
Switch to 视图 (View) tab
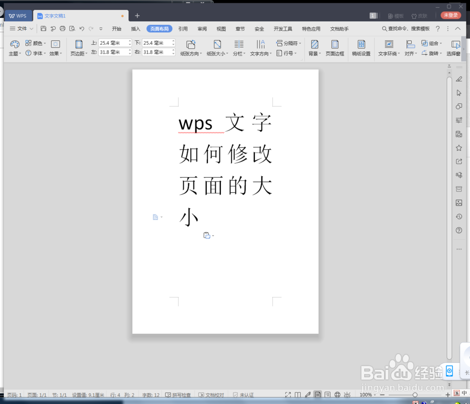pyautogui.click(x=221, y=29)
